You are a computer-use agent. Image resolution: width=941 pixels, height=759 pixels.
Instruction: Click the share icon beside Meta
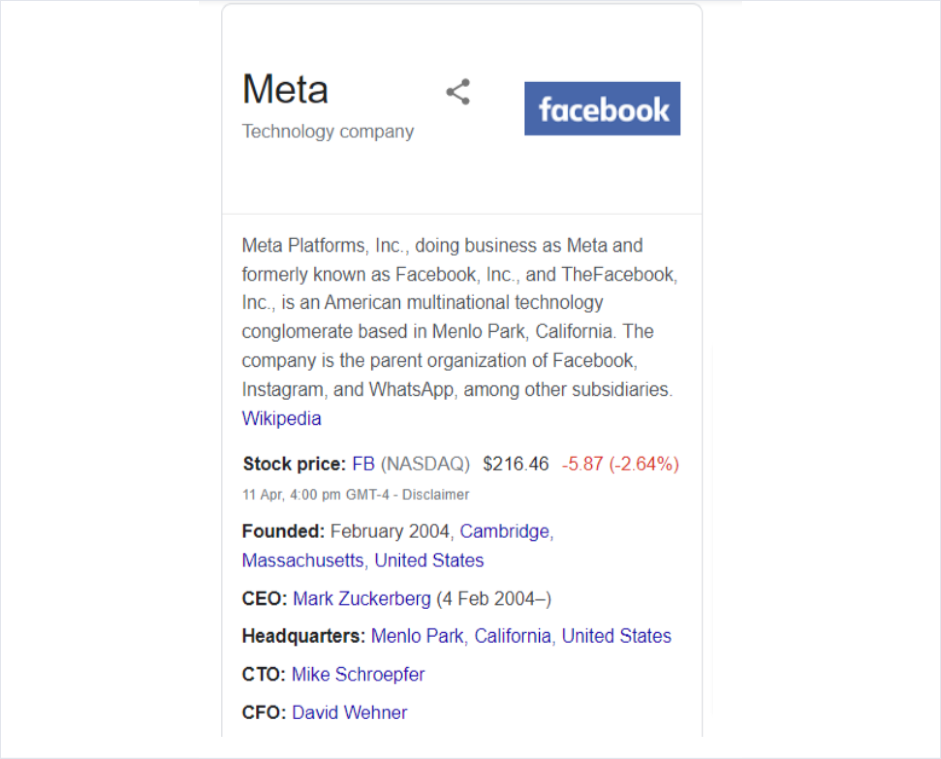click(458, 92)
